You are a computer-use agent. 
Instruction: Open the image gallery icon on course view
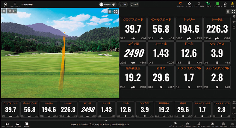click(x=15, y=11)
